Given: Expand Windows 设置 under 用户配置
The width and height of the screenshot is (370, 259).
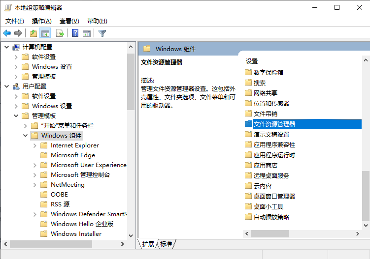Looking at the screenshot, I should coord(16,106).
